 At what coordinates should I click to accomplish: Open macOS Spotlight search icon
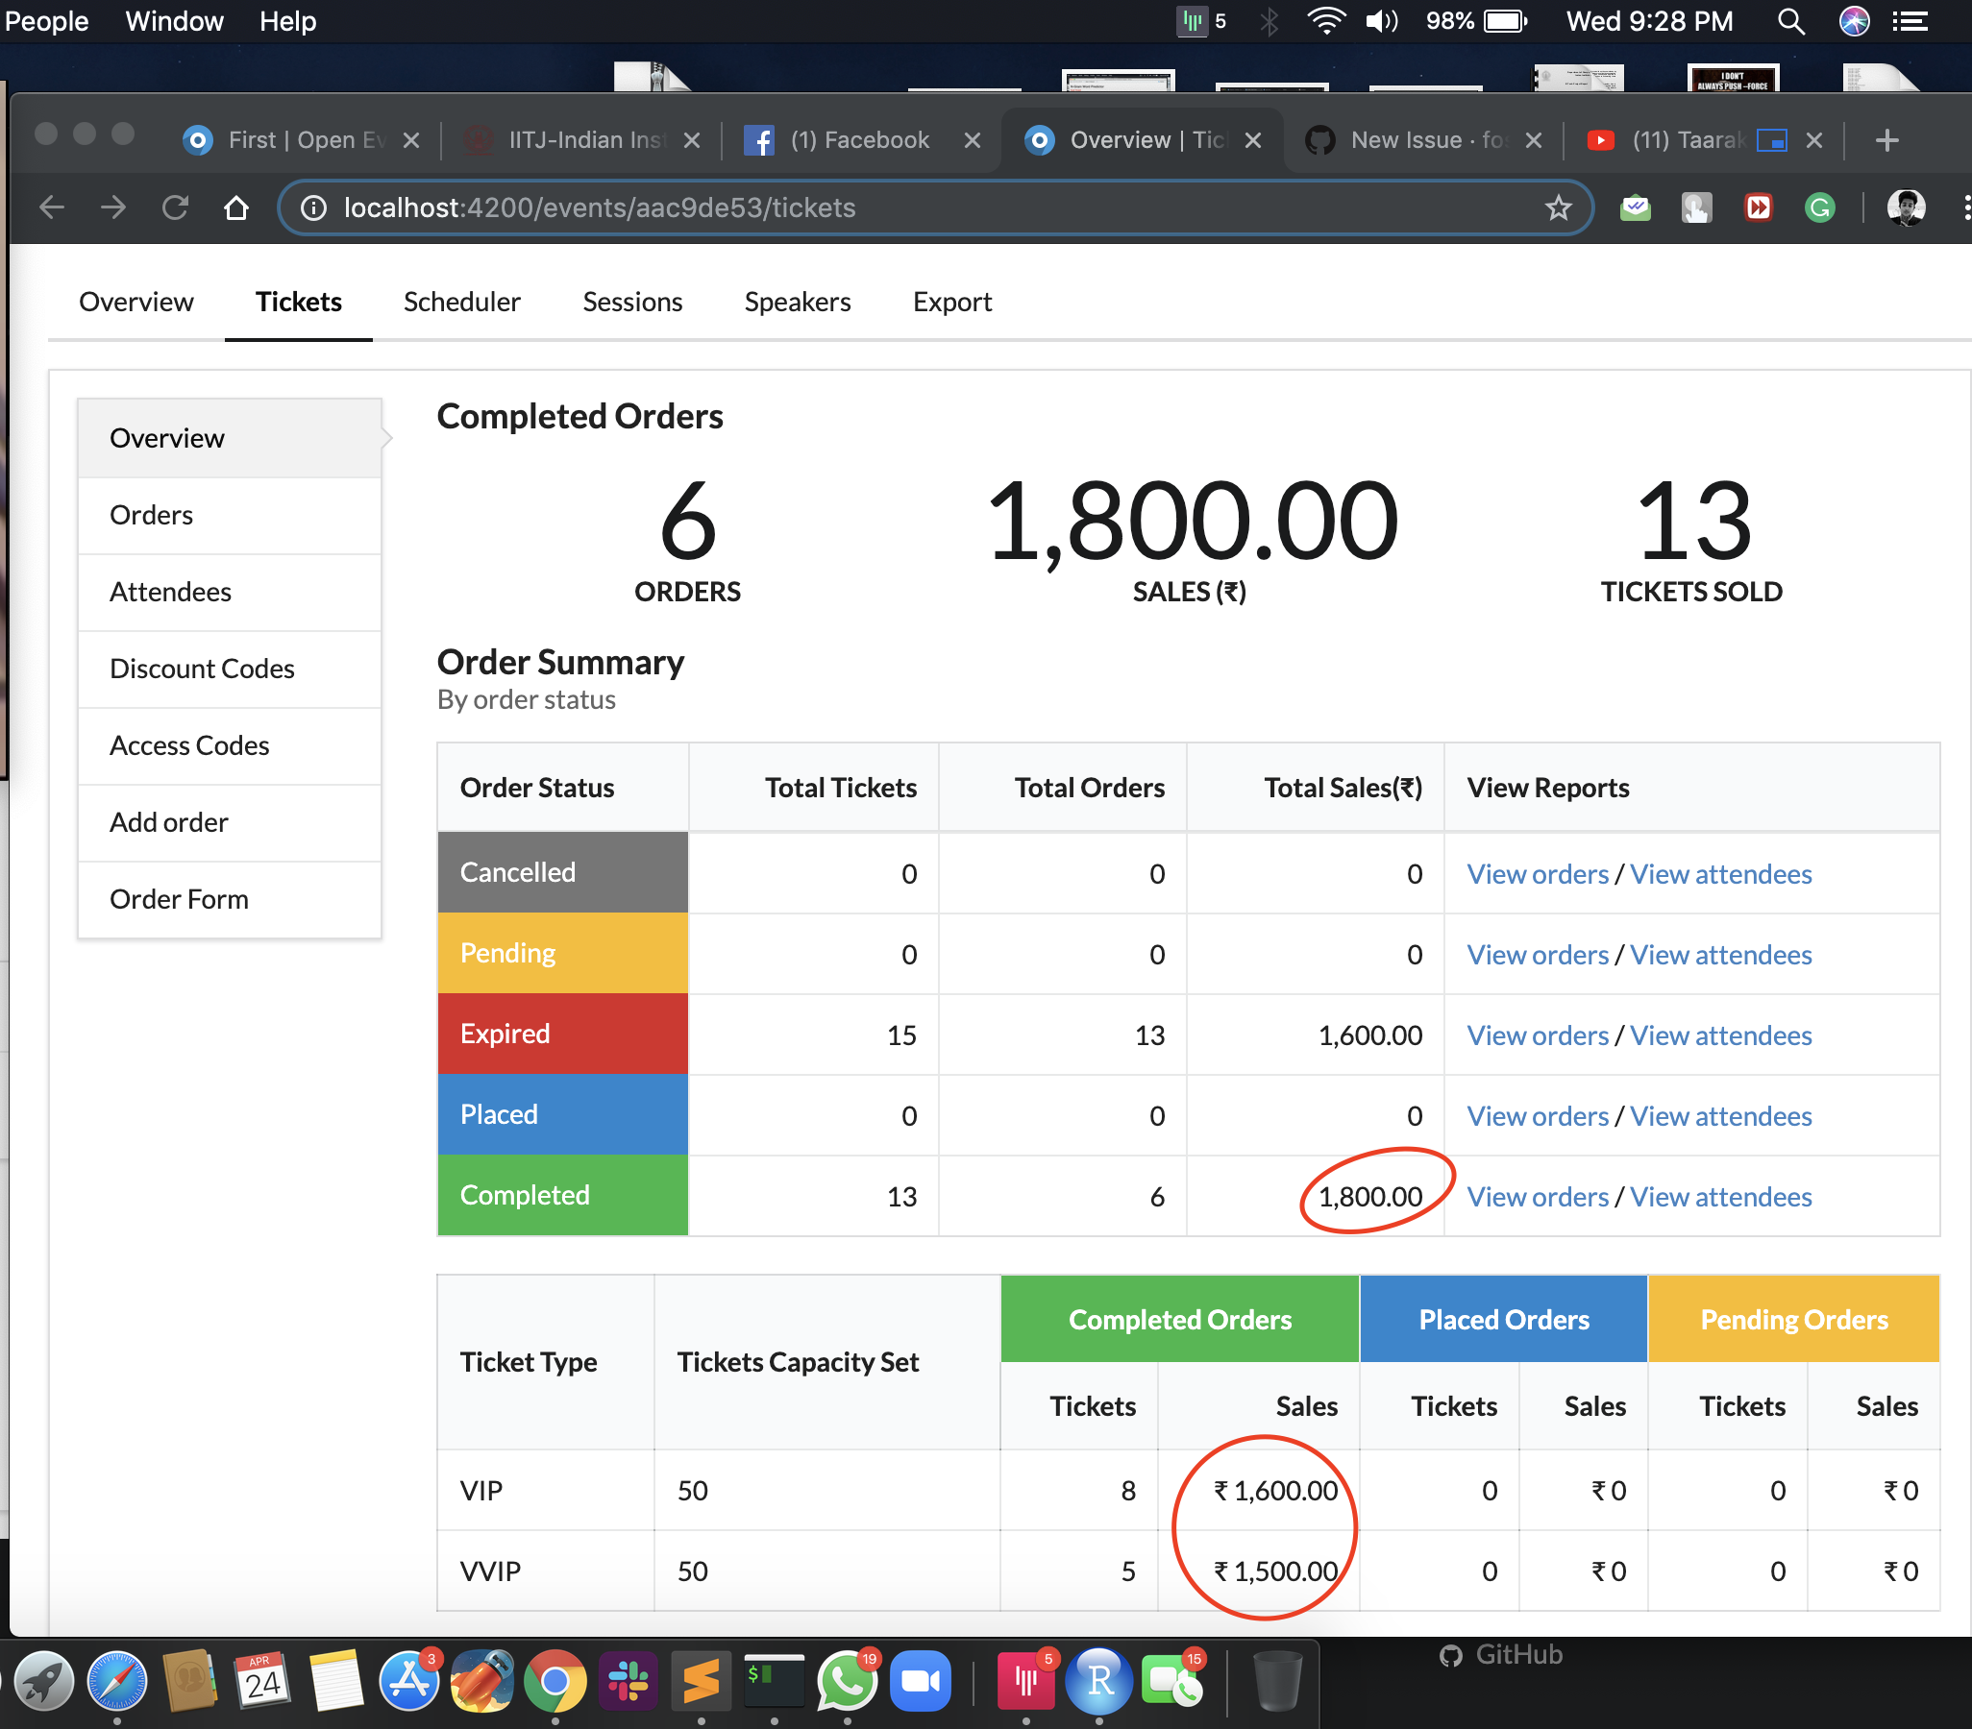click(x=1790, y=21)
